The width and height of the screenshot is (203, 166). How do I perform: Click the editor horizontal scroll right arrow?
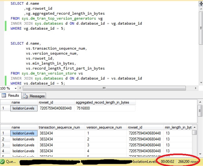(x=195, y=88)
